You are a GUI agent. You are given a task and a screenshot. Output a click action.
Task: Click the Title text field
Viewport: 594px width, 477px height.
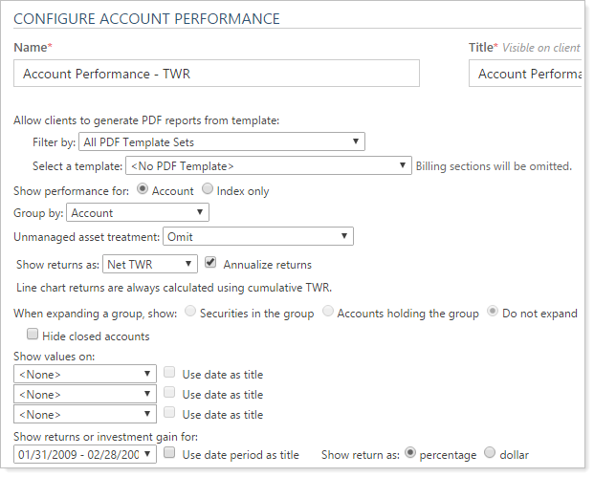[525, 74]
